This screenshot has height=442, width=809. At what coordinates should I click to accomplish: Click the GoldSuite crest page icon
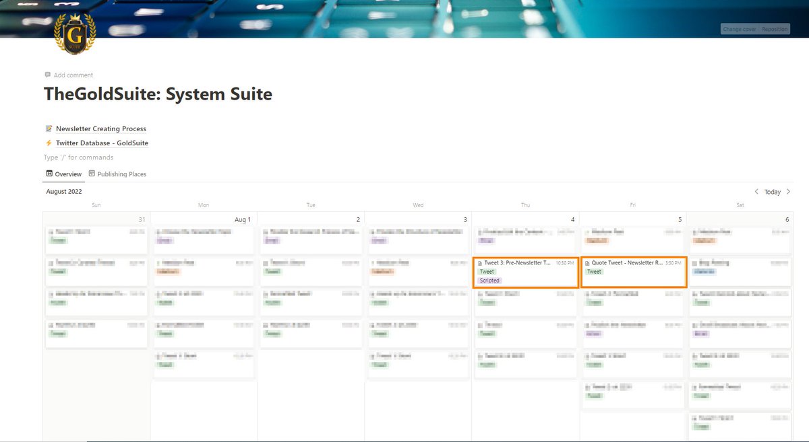tap(75, 34)
